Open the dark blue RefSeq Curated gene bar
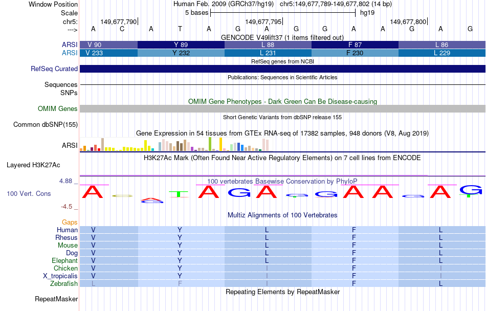The height and width of the screenshot is (311, 486). pos(283,69)
